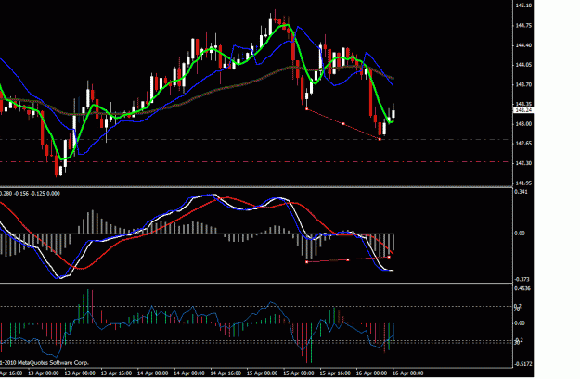Screen dimensions: 580x379
Task: Select the price trendline's upper-left anchor point
Action: point(307,109)
